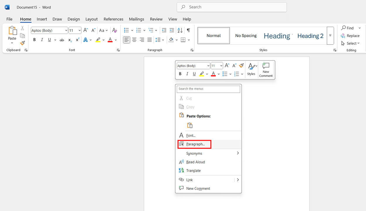Click the Cut scissors icon in the ribbon
This screenshot has height=211, width=366.
[23, 28]
